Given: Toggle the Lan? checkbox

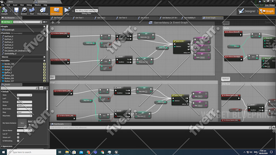Looking at the screenshot, I should (x=18, y=98).
